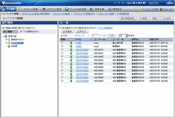Image resolution: width=175 pixels, height=118 pixels.
Task: Click the ログアウト link
Action: coord(154,3)
